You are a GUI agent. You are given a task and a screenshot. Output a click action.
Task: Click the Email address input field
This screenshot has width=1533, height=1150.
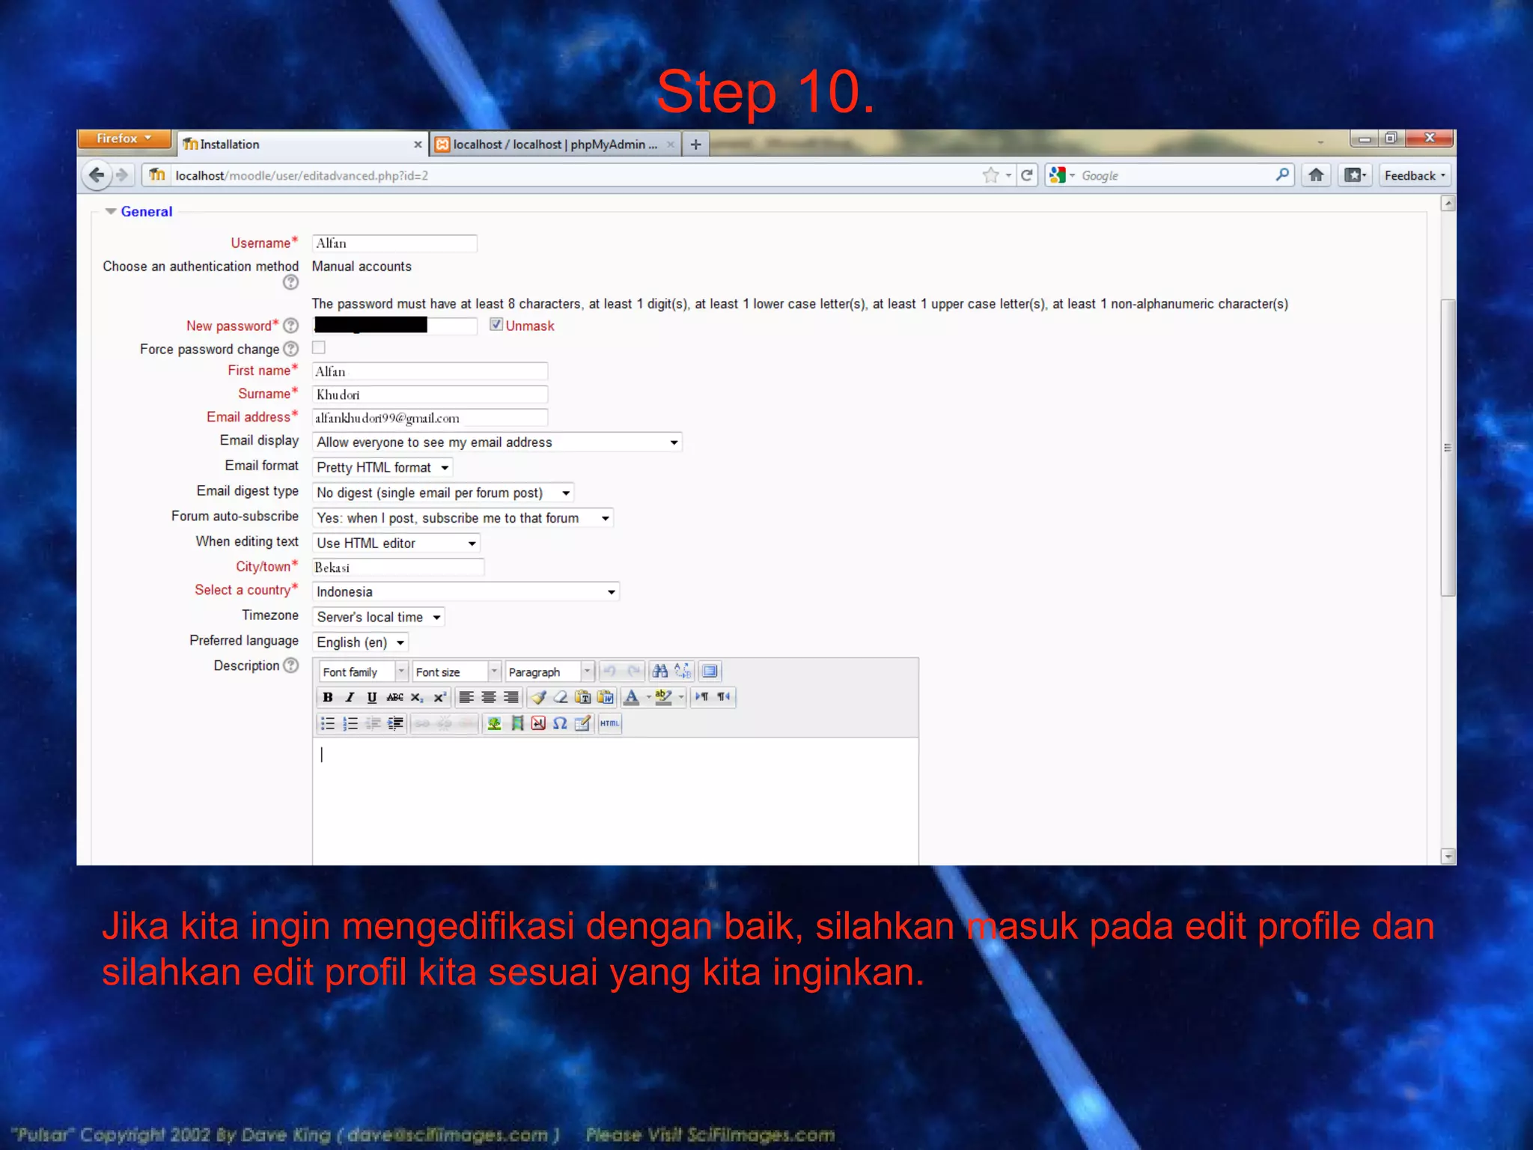click(x=430, y=418)
